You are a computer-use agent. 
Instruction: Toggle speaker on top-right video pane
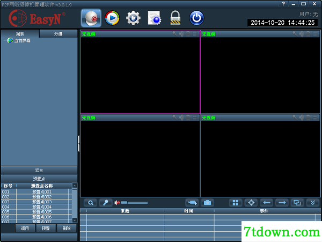click(x=302, y=34)
